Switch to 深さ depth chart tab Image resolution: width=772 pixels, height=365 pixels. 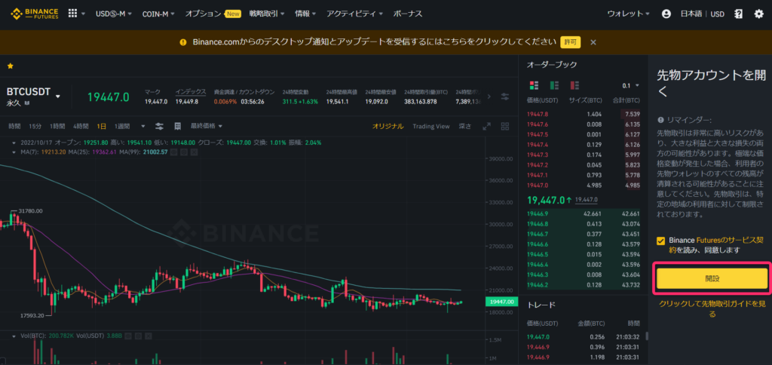464,126
